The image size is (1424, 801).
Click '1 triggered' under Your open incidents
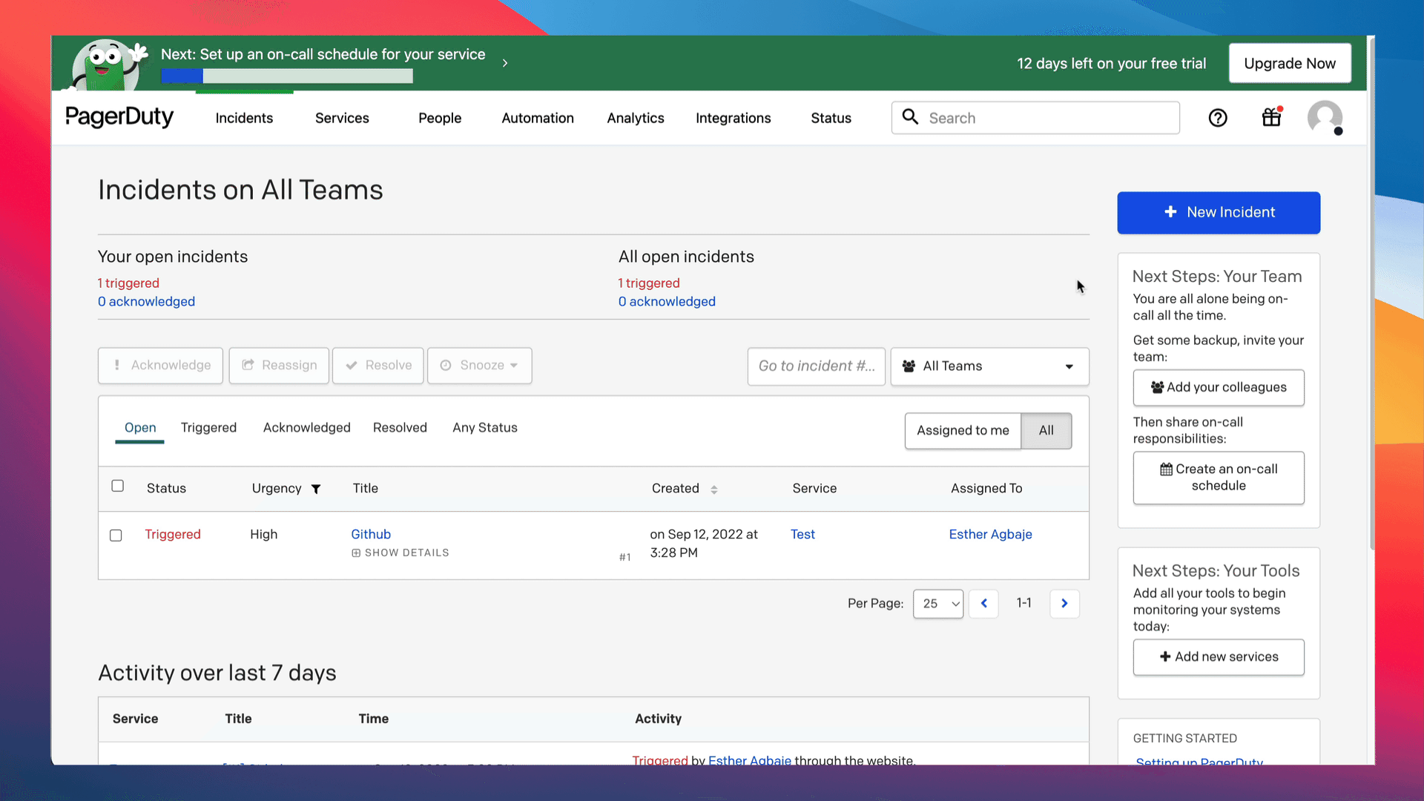pos(128,283)
